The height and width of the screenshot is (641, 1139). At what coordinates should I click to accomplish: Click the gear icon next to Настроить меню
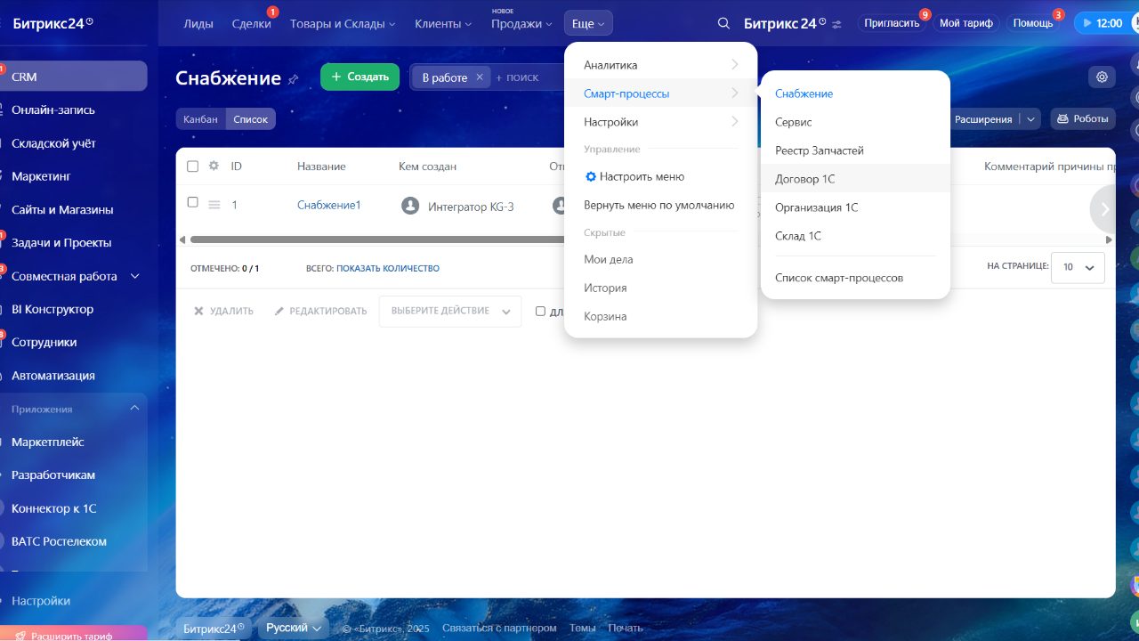pos(590,176)
